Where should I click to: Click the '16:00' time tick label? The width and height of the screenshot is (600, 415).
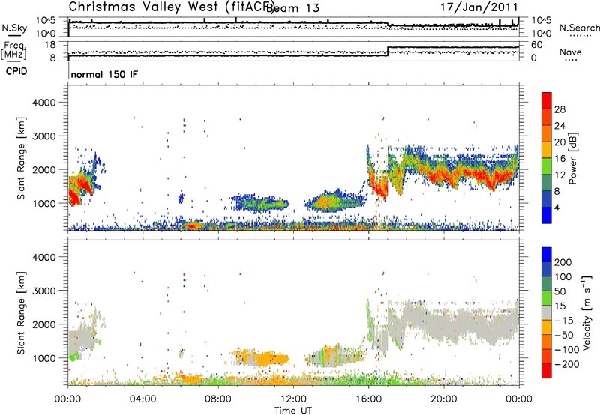pyautogui.click(x=368, y=399)
